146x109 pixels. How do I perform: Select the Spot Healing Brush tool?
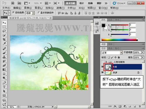(x=4, y=49)
